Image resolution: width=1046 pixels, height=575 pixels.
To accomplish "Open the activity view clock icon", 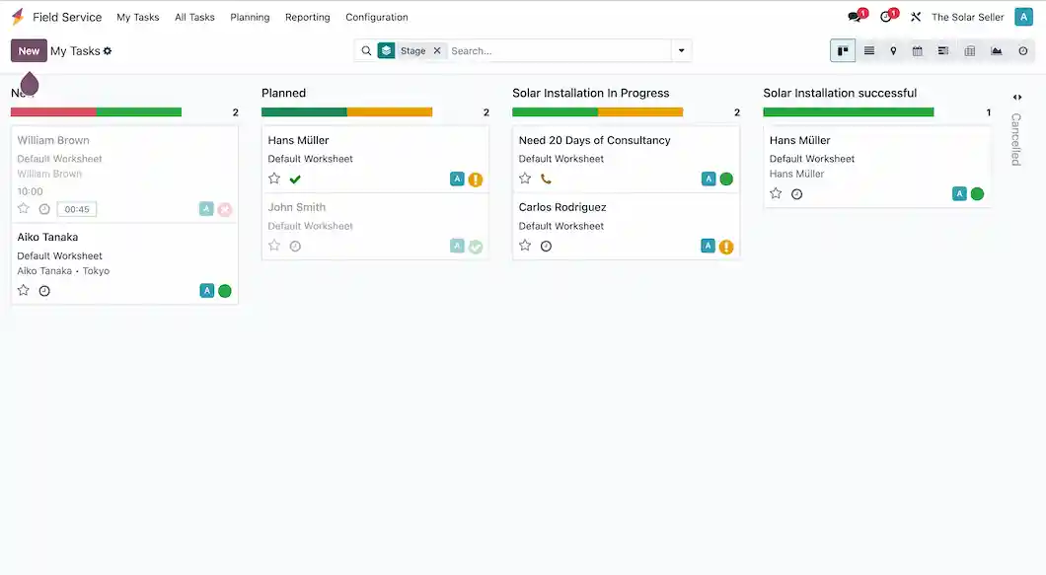I will pos(1022,50).
